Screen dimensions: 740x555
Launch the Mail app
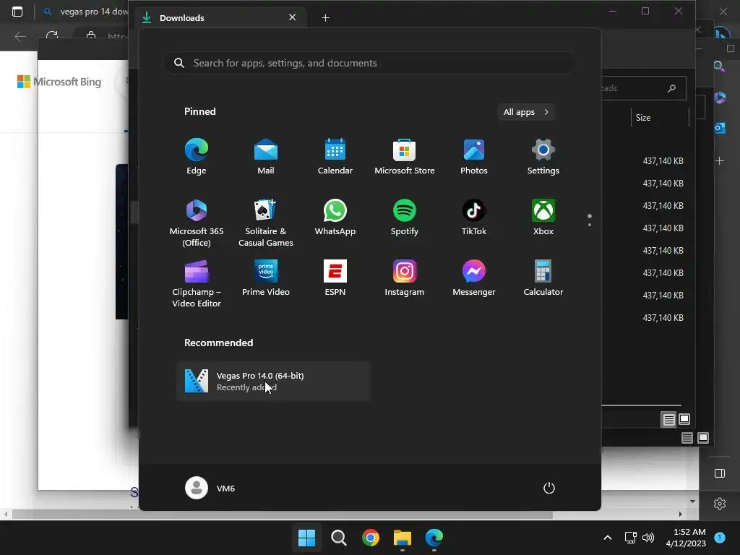[x=266, y=156]
